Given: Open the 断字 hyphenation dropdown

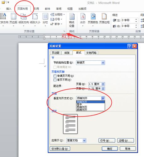Looking at the screenshot, I should 56,24.
